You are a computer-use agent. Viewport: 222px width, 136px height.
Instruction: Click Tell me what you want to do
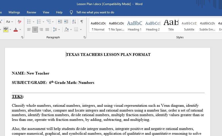tap(95, 12)
